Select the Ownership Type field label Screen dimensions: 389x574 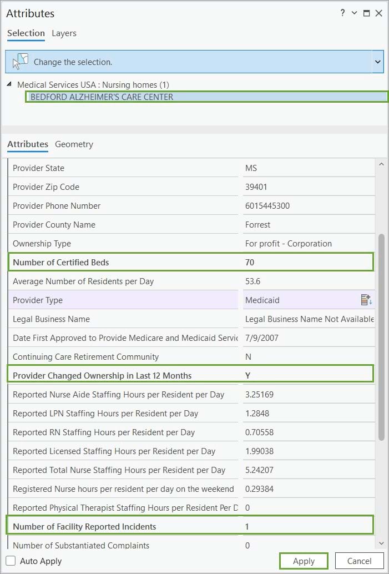click(42, 244)
